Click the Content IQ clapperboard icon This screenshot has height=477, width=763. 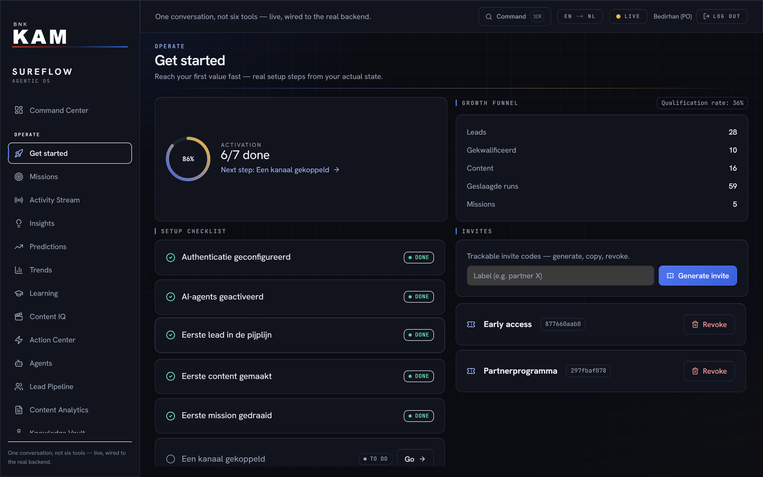pyautogui.click(x=19, y=317)
